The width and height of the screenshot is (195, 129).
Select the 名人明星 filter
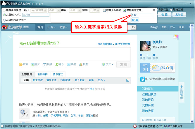pyautogui.click(x=80, y=80)
